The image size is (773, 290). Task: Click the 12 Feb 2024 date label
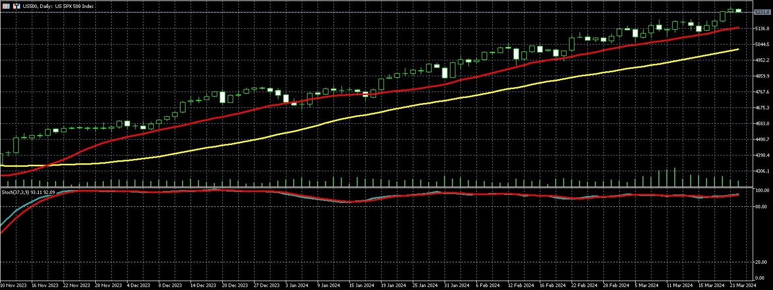pyautogui.click(x=520, y=286)
